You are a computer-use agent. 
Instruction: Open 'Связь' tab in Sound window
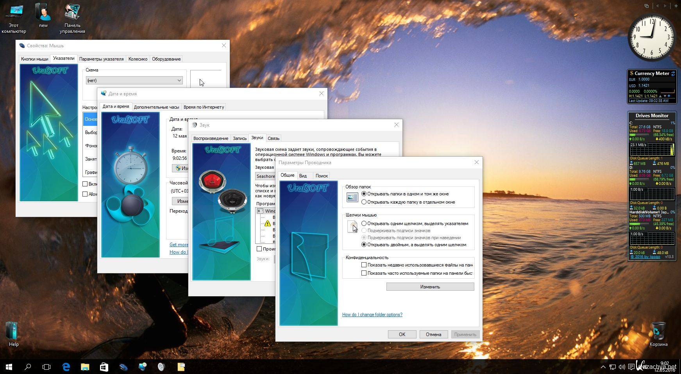click(273, 138)
